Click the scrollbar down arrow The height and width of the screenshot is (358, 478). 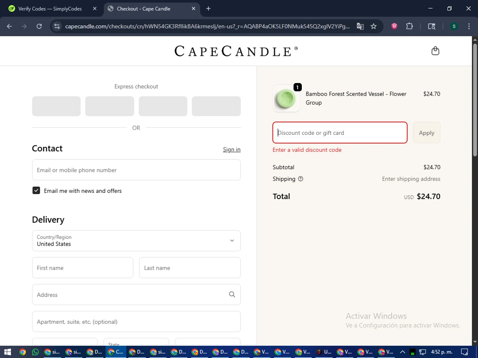point(475,342)
